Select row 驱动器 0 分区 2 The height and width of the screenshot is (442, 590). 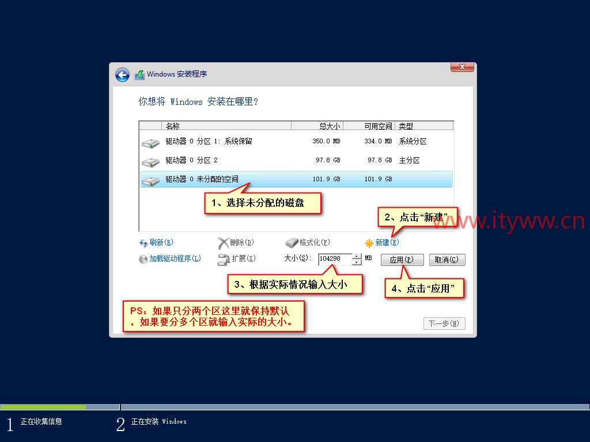297,161
